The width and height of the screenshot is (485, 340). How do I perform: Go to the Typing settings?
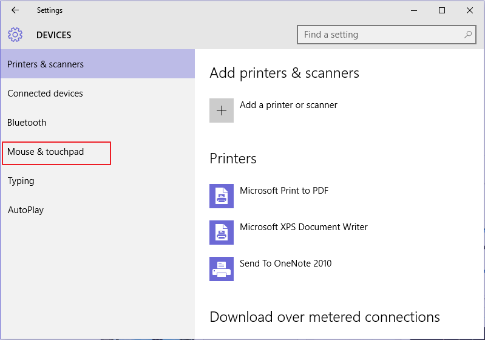point(21,181)
